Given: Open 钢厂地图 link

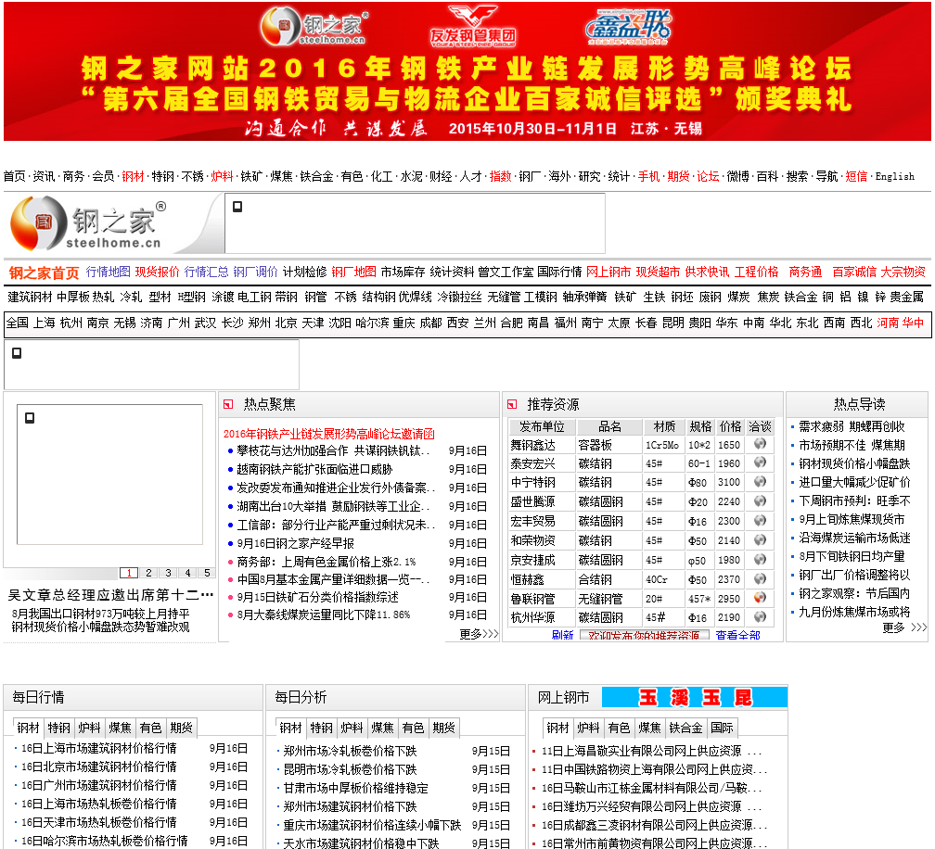Looking at the screenshot, I should [353, 272].
